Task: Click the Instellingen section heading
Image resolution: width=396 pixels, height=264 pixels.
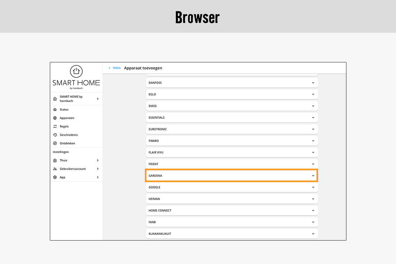Action: (61, 152)
